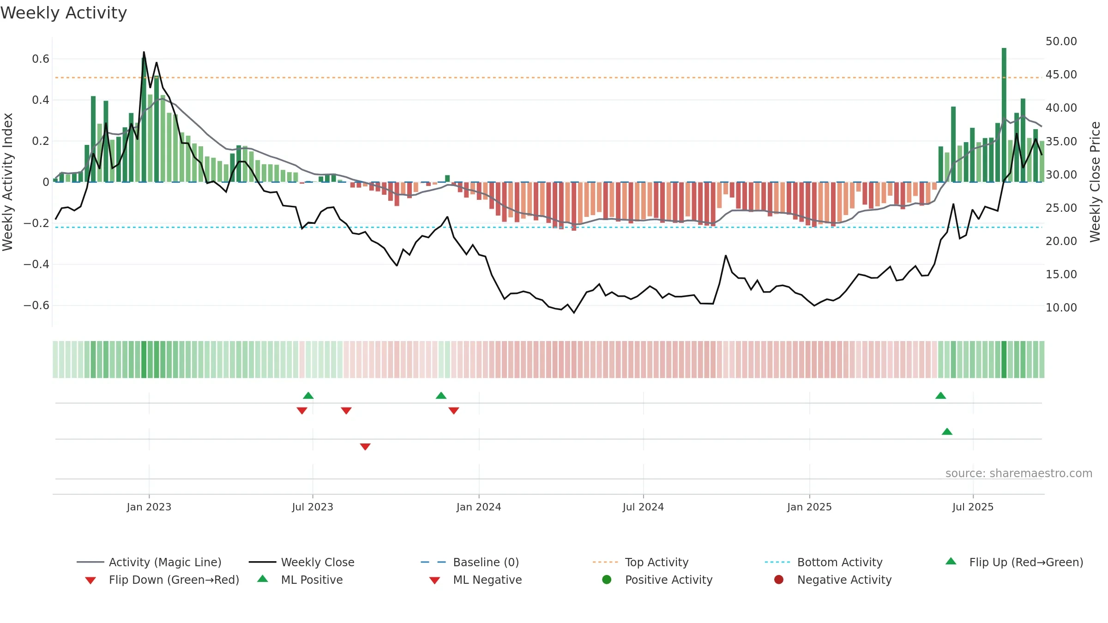Viewport: 1108px width, 623px height.
Task: Click the second-row red down marker after Jul 2023
Action: tap(365, 447)
